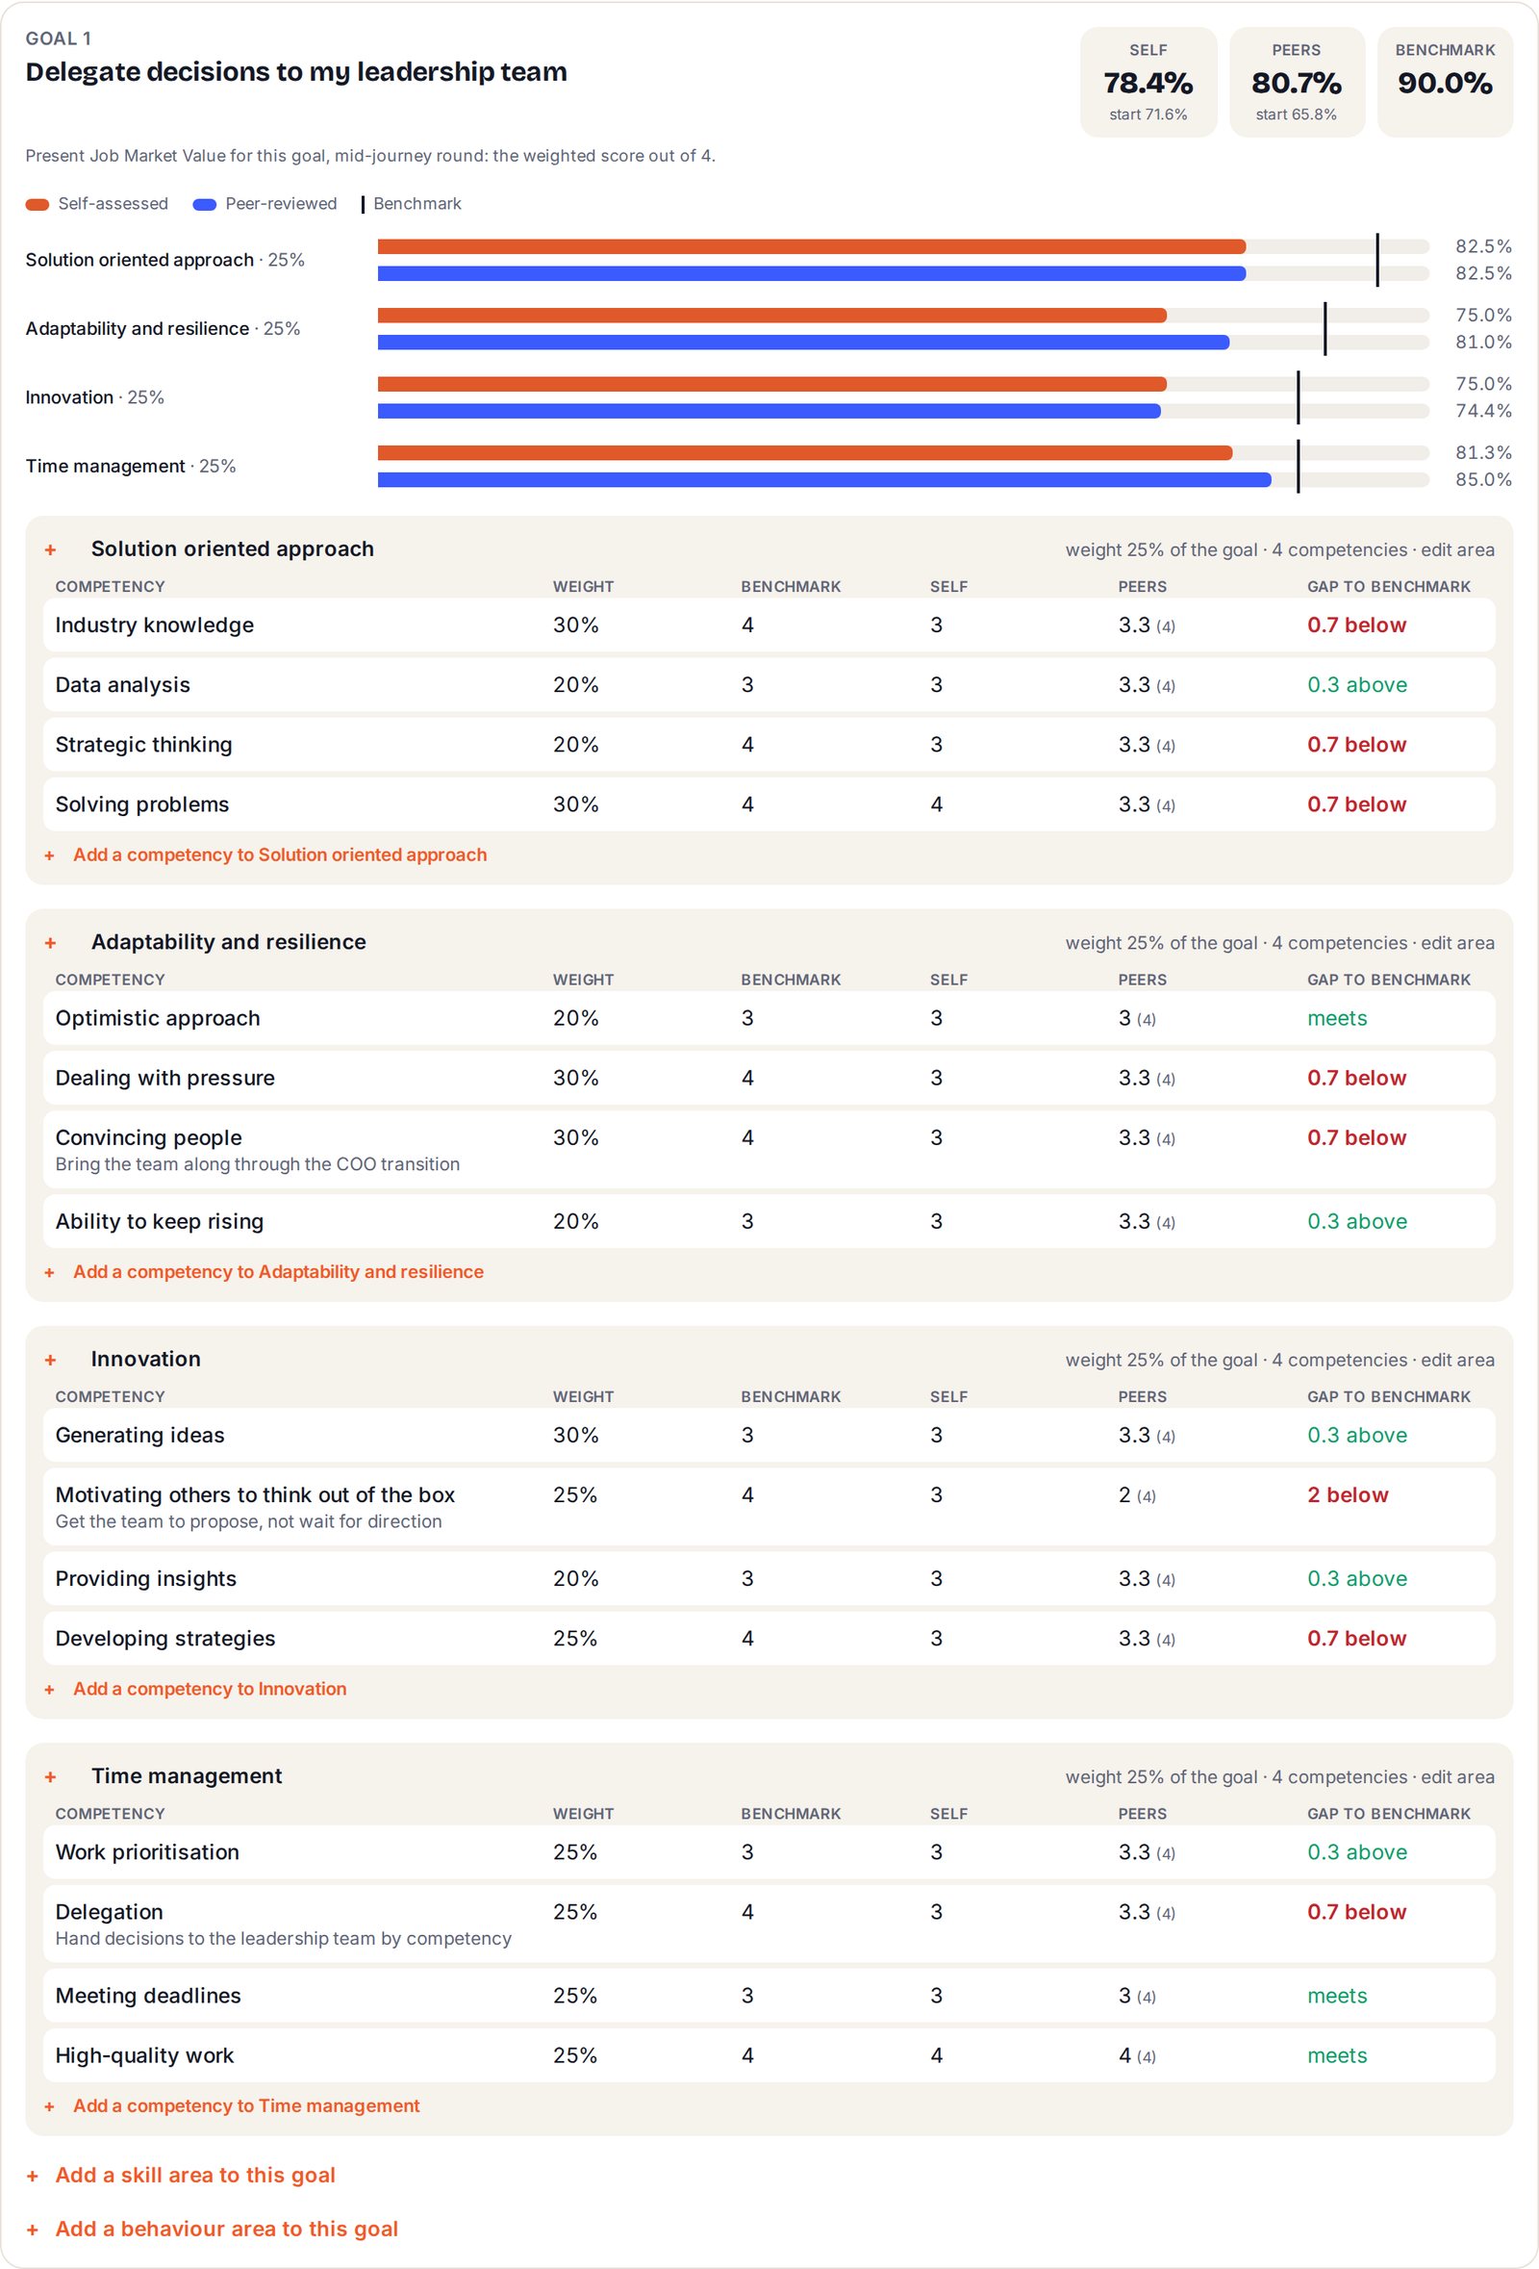The height and width of the screenshot is (2269, 1539).
Task: Open the Ability to keep rising row
Action: pos(769,1220)
